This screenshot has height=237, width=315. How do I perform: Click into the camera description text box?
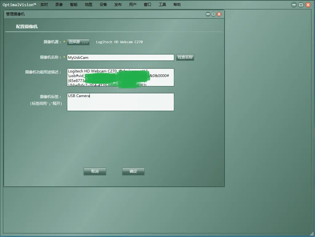click(x=121, y=77)
